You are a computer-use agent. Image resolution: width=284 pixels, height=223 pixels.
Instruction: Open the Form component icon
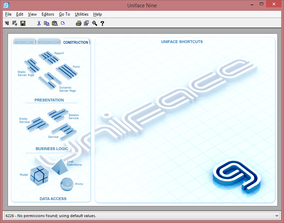pyautogui.click(x=67, y=72)
